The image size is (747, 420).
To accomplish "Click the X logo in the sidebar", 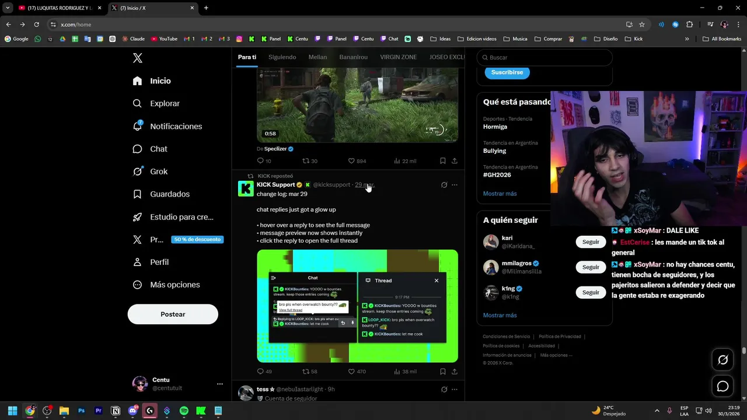I will click(x=138, y=58).
